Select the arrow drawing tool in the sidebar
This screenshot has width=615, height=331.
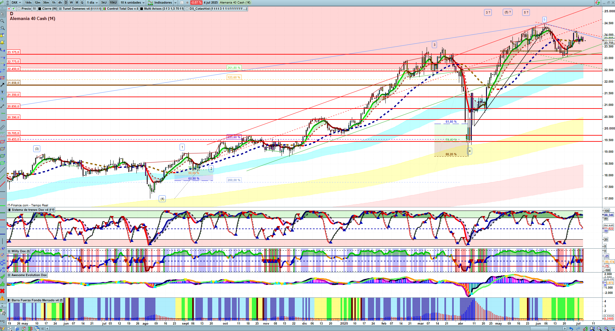point(3,85)
